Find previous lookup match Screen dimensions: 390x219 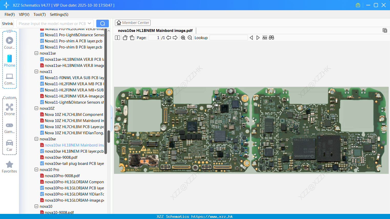[x=251, y=38]
